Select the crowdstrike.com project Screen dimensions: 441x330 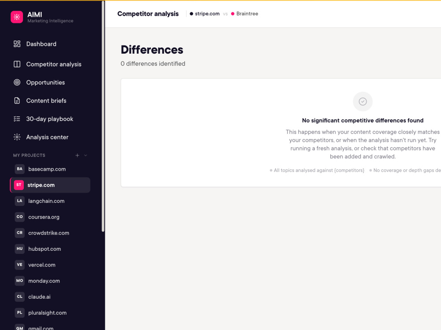click(50, 233)
